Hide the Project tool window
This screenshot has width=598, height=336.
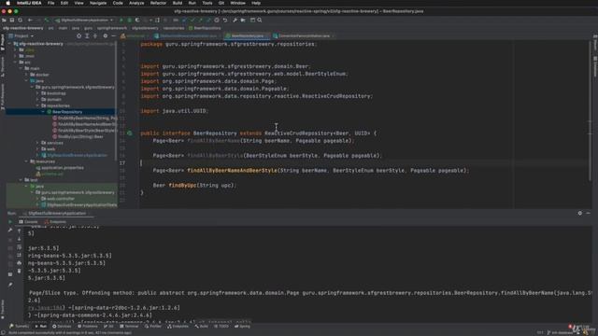click(113, 35)
